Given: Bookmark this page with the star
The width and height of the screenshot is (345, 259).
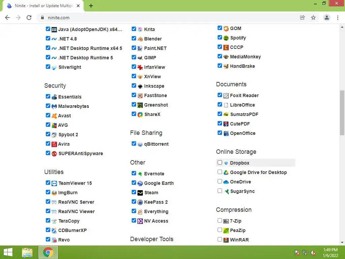Looking at the screenshot, I should click(313, 18).
